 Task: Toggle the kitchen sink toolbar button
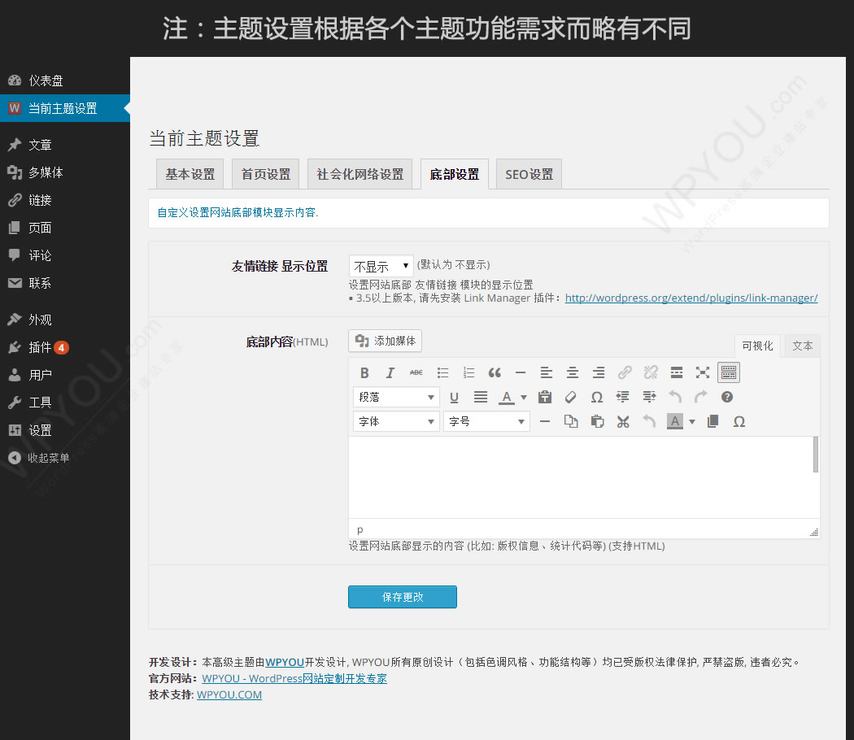[729, 372]
